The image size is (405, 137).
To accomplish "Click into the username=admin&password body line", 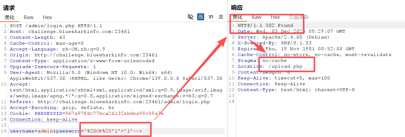I will point(76,131).
